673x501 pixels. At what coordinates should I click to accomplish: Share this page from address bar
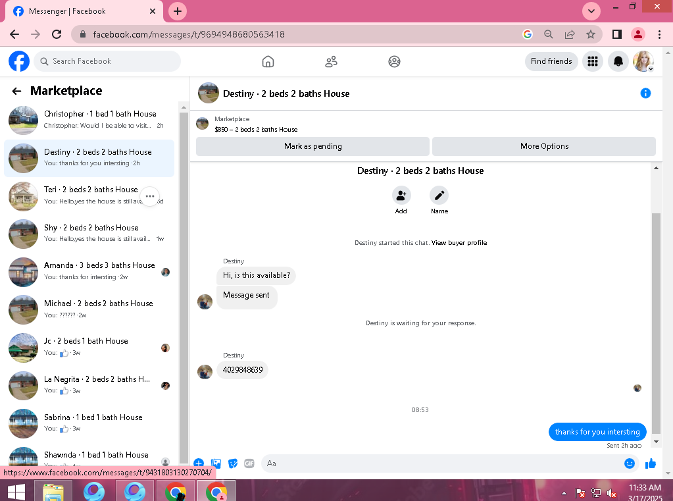point(570,34)
